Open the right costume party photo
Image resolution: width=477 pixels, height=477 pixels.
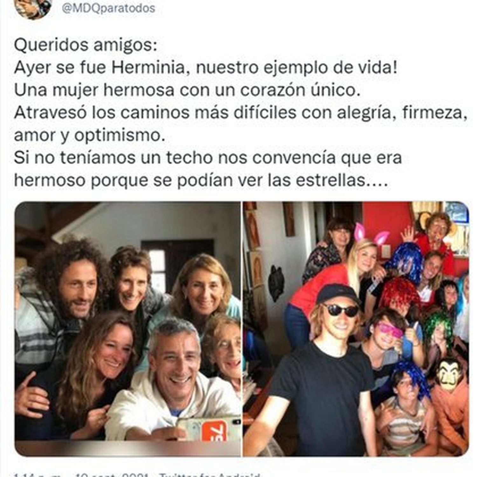pos(356,329)
